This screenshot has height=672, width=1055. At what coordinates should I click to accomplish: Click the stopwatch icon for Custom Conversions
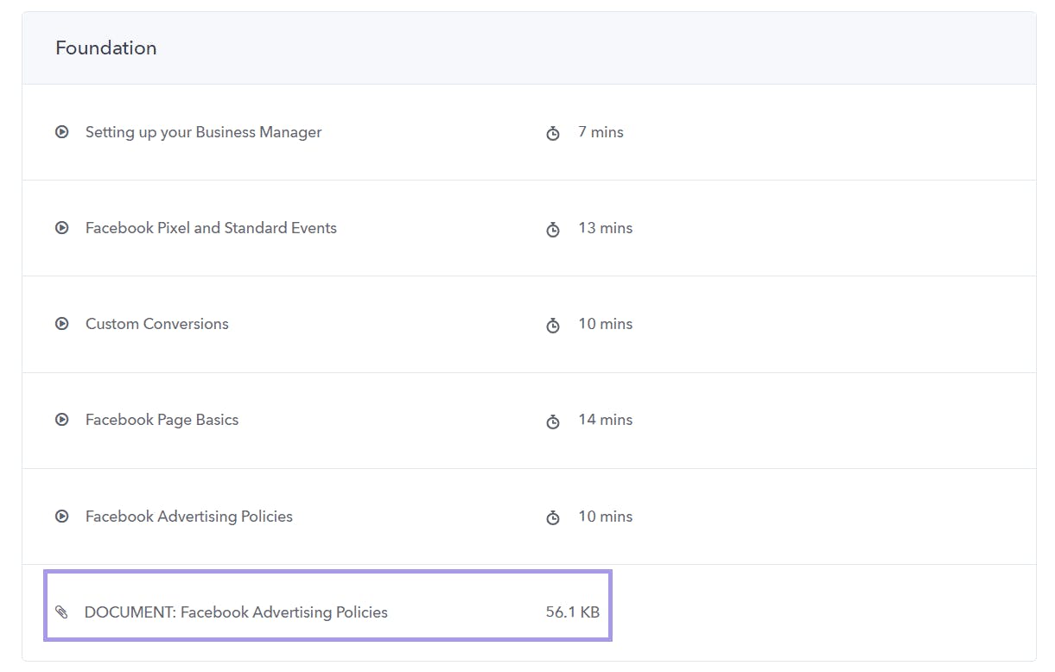tap(553, 325)
